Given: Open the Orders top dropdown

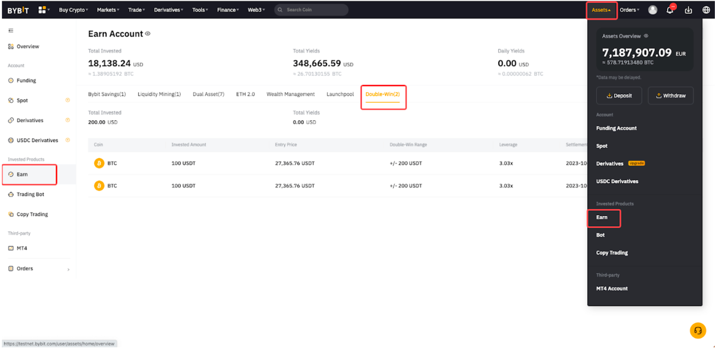Looking at the screenshot, I should (629, 10).
